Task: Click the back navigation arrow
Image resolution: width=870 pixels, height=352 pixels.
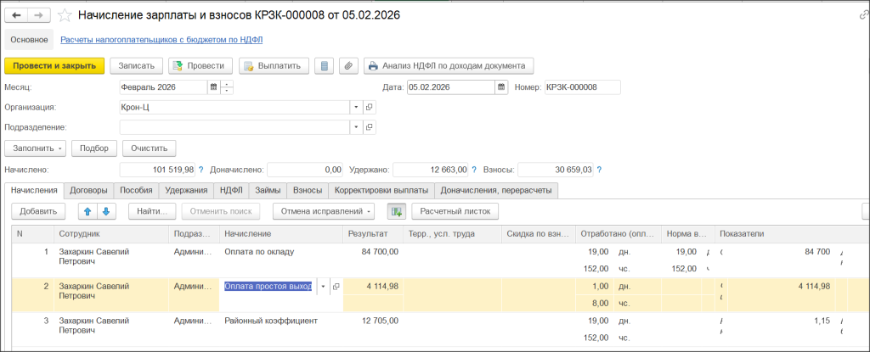Action: click(17, 15)
